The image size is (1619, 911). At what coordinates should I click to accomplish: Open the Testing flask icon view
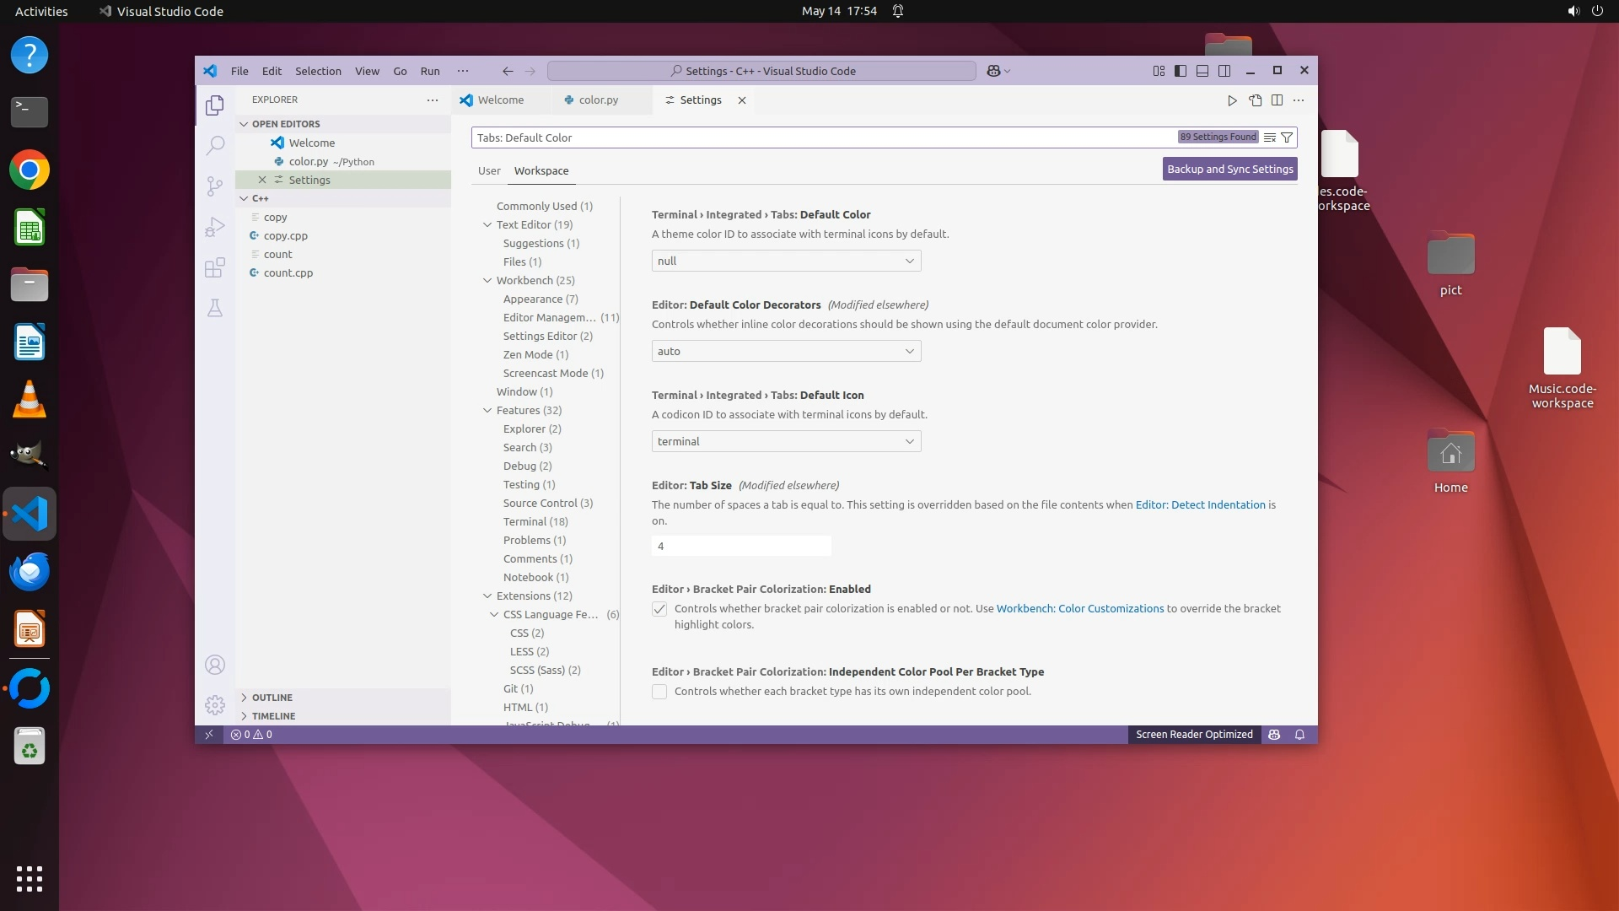click(x=215, y=308)
